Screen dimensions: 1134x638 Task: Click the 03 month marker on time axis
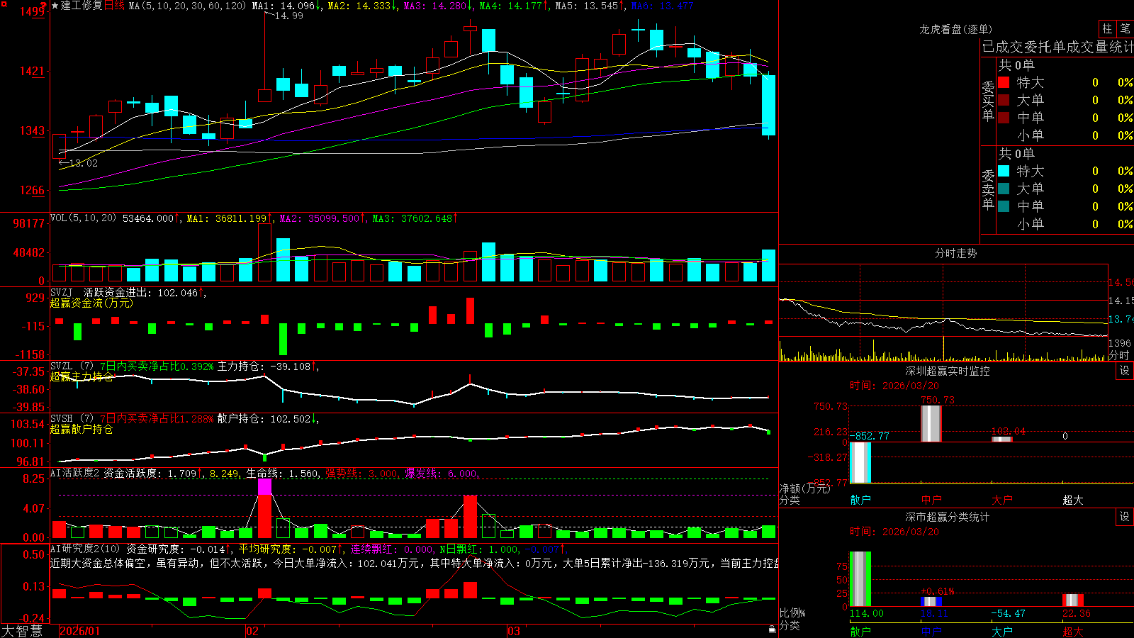(x=514, y=631)
